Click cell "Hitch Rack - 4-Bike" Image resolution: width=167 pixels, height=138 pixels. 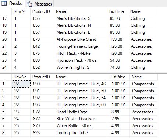click(x=81, y=53)
